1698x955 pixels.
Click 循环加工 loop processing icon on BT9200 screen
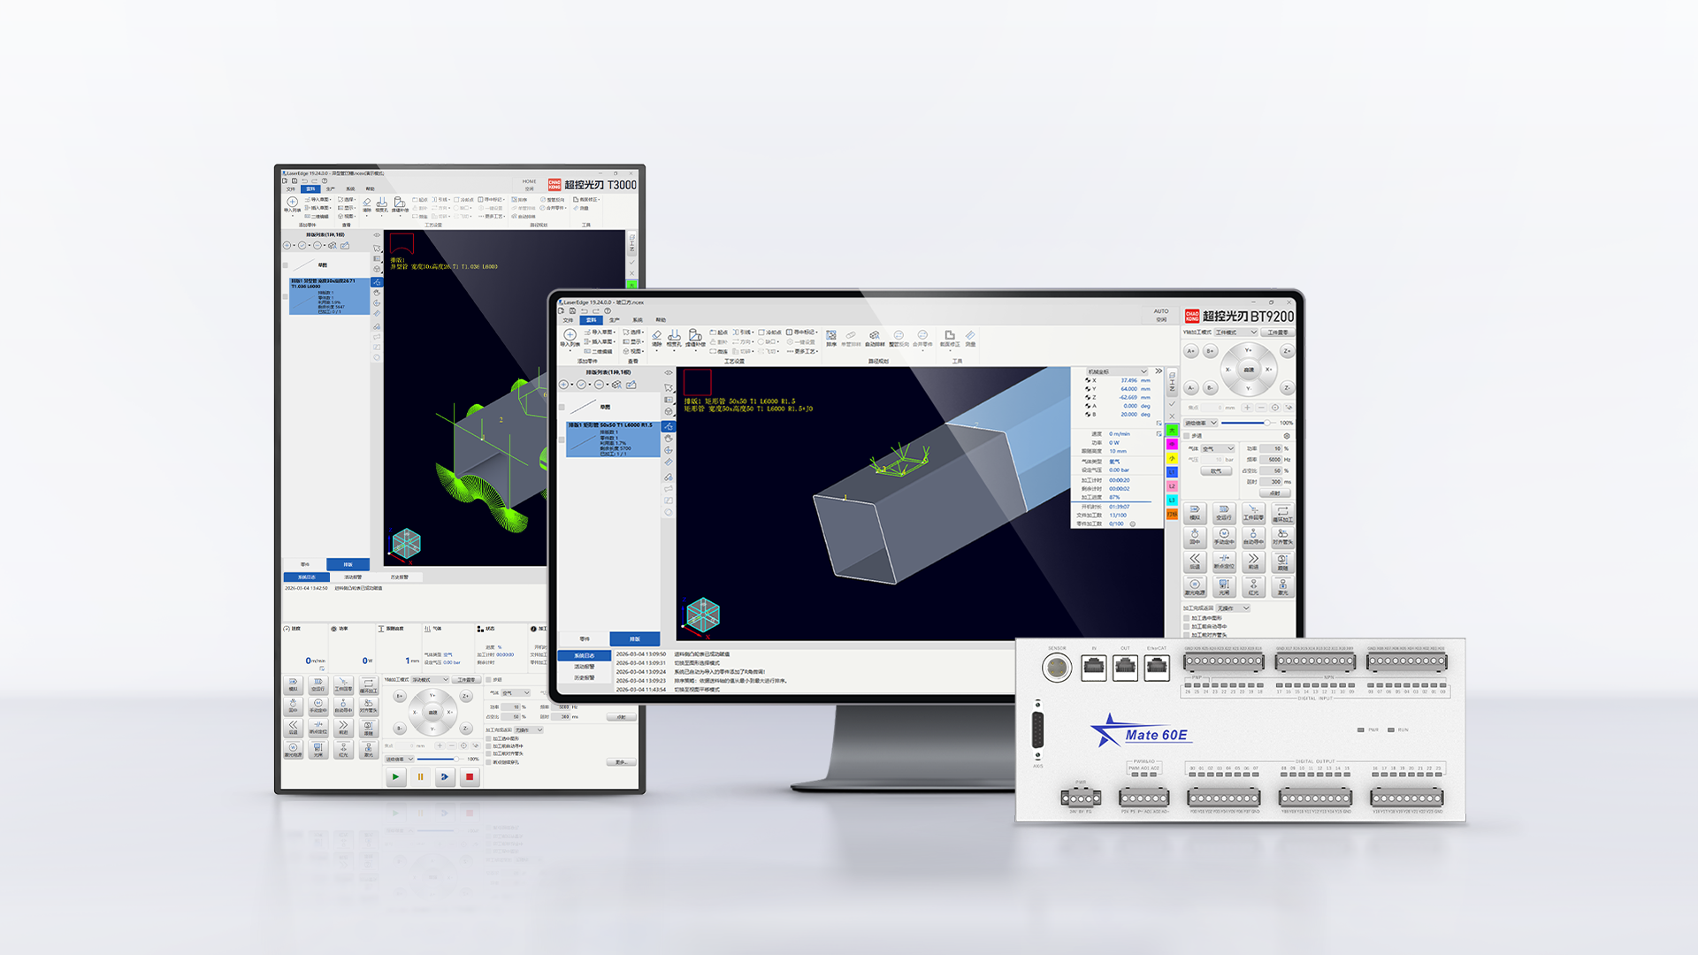pos(1282,513)
